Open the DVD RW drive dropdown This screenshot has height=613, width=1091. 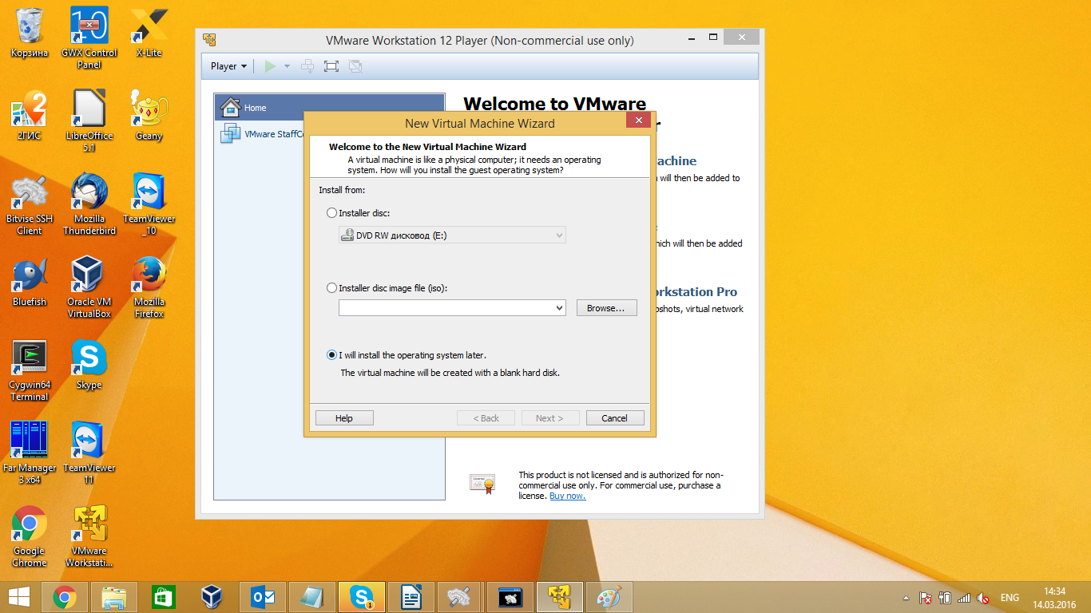(x=452, y=235)
